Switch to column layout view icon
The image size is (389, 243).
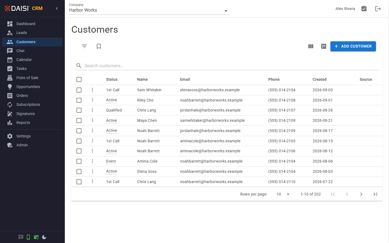tap(311, 46)
